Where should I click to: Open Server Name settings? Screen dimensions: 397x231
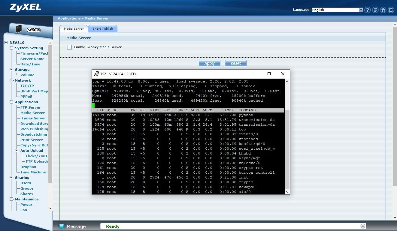pyautogui.click(x=32, y=59)
